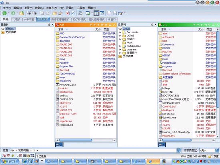Image resolution: width=220 pixels, height=165 pixels.
Task: Select U3 (J:) root in right folder tree
Action: (126, 29)
